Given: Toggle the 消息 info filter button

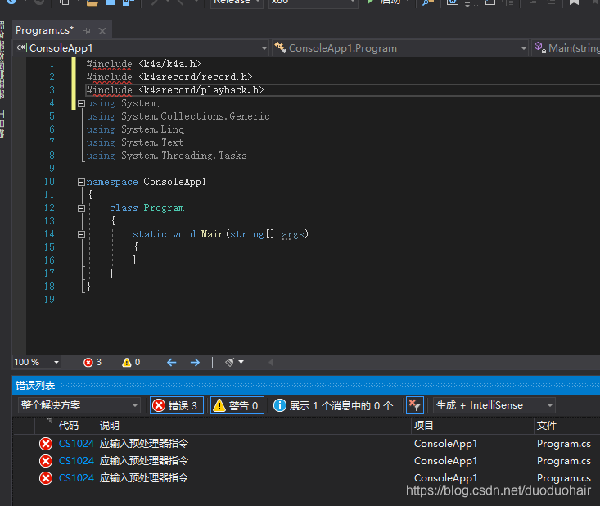Looking at the screenshot, I should click(x=333, y=405).
